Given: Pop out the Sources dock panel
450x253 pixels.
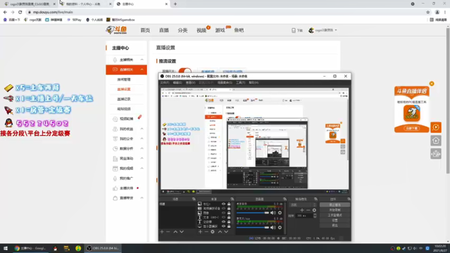Looking at the screenshot, I should pos(232,199).
